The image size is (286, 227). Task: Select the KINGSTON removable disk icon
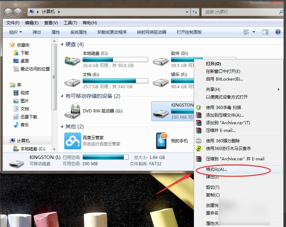tap(161, 114)
